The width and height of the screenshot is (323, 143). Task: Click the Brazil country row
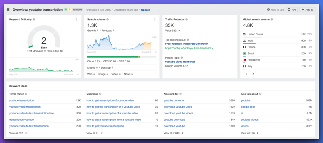278,53
